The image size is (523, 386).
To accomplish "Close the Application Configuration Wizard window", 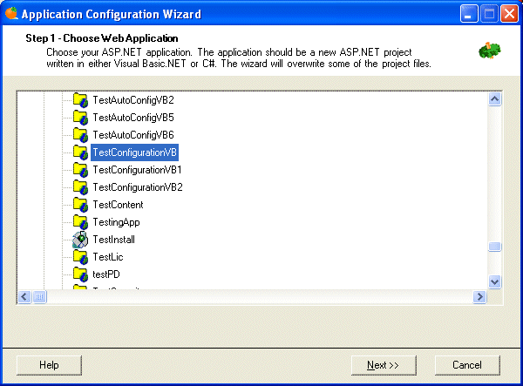I will (x=509, y=14).
